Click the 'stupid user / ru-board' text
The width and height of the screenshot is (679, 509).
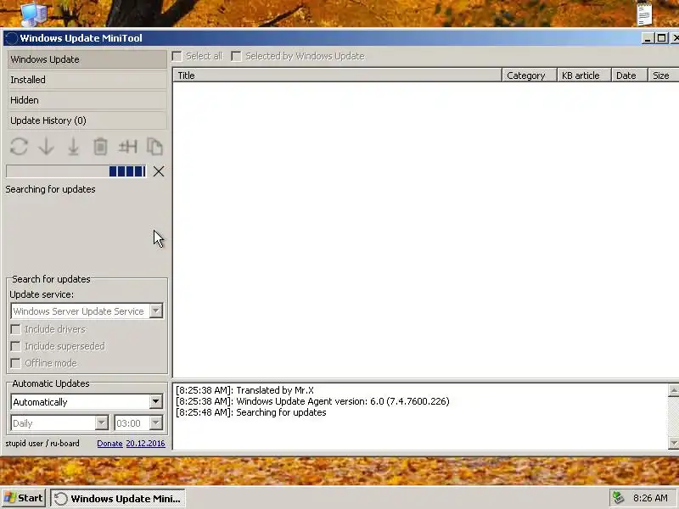coord(42,443)
